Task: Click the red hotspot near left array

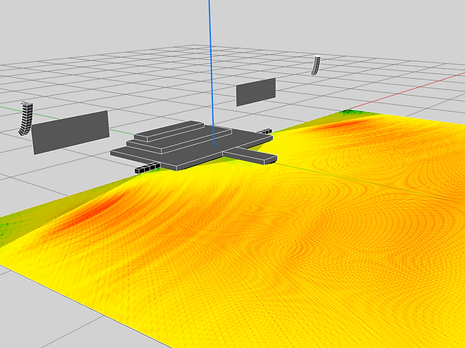Action: (x=92, y=210)
